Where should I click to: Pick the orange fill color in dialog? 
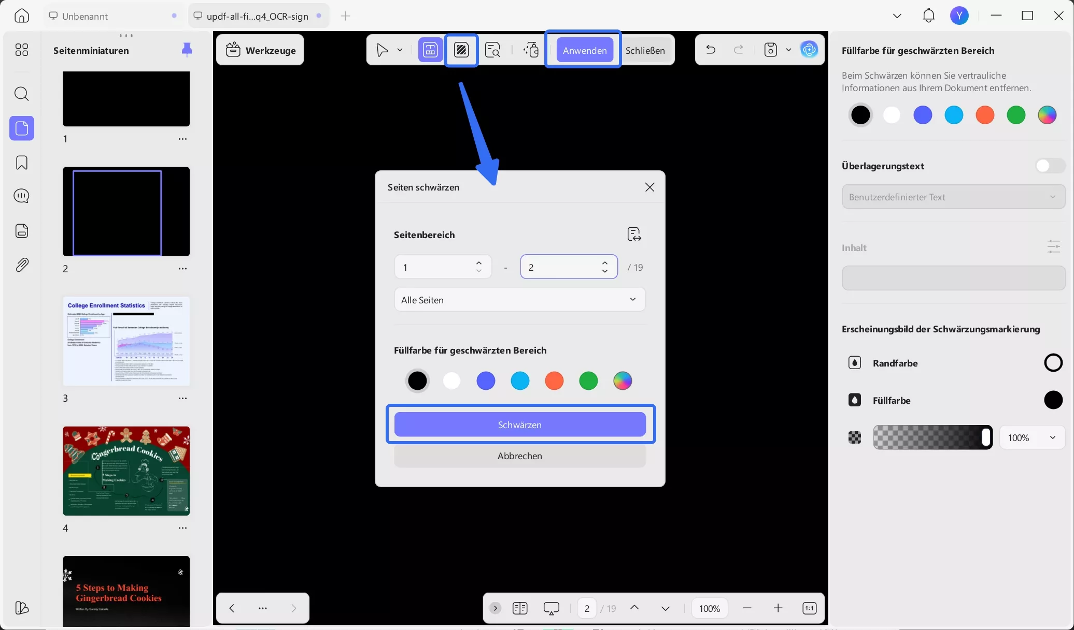tap(554, 381)
